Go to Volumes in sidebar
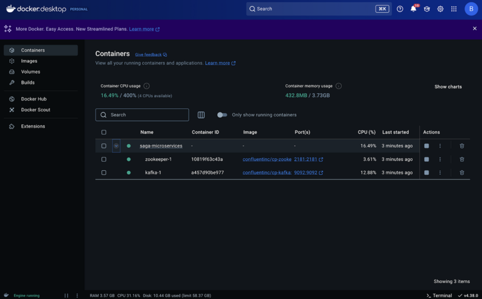482x299 pixels. coord(41,72)
